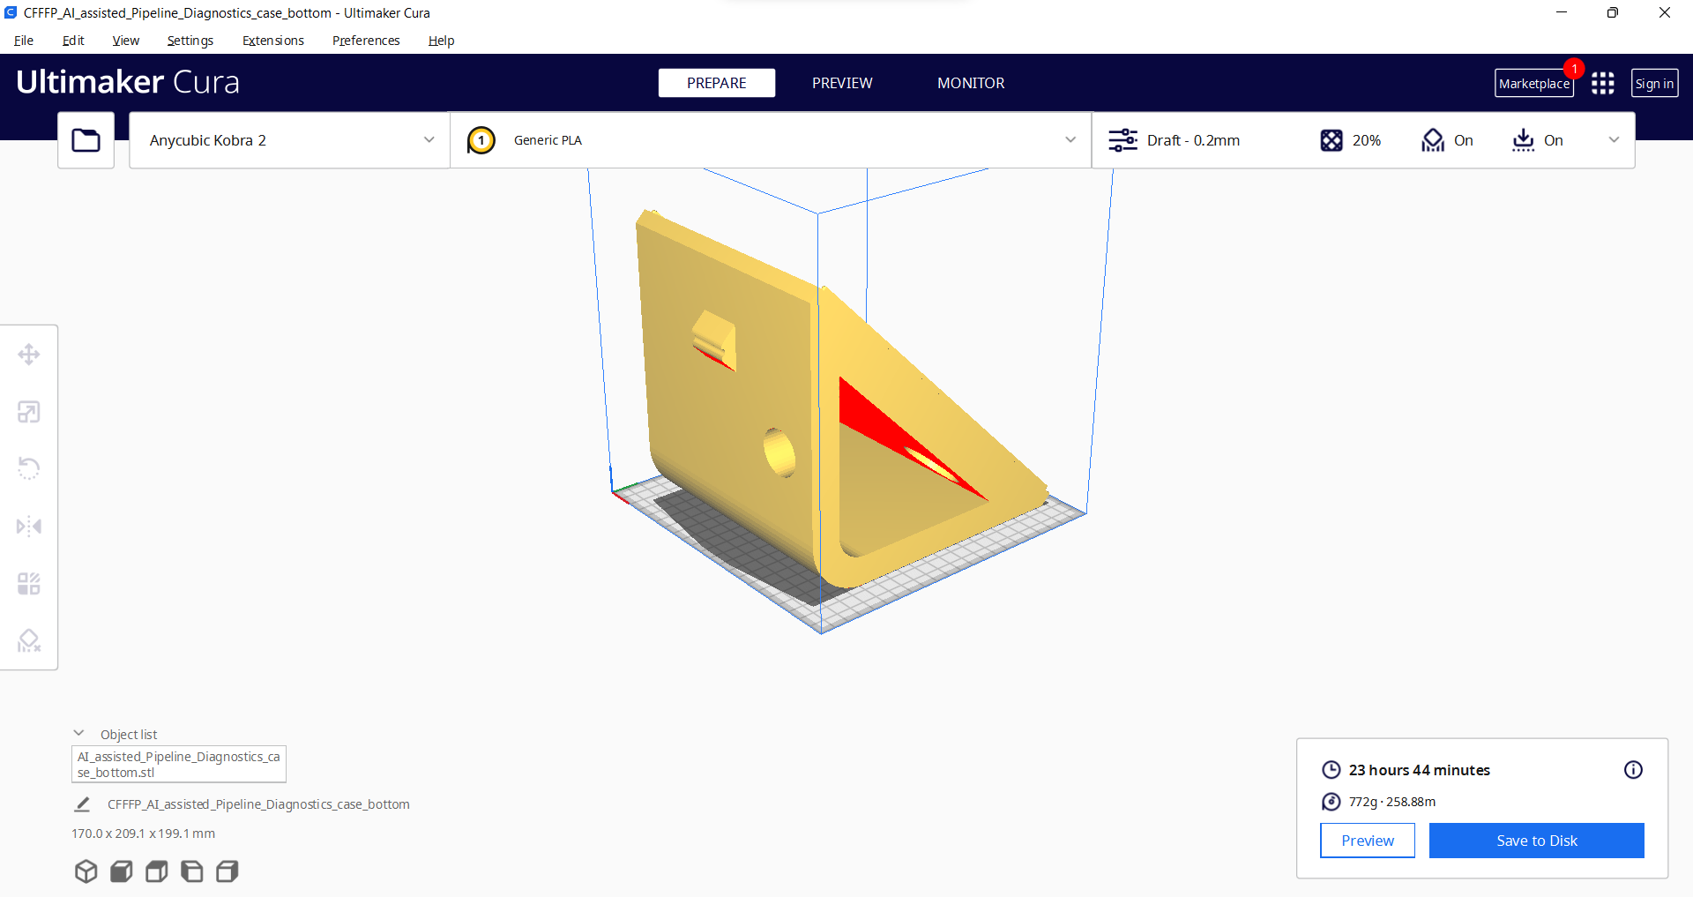Select the Move tool

[29, 355]
